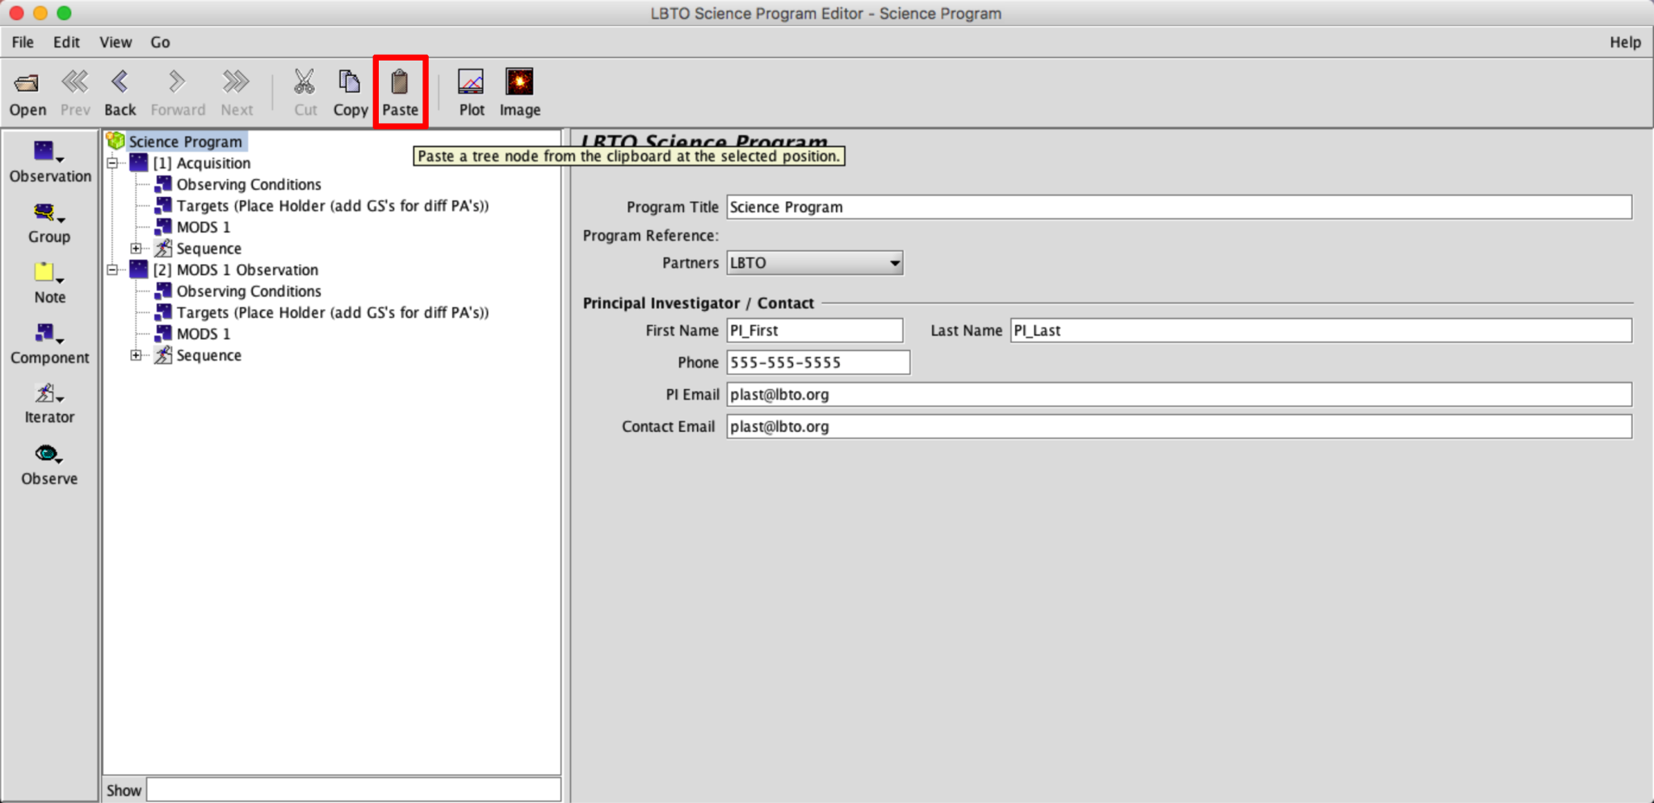The width and height of the screenshot is (1654, 803).
Task: Click the Next double-arrow toolbar icon
Action: pyautogui.click(x=237, y=94)
